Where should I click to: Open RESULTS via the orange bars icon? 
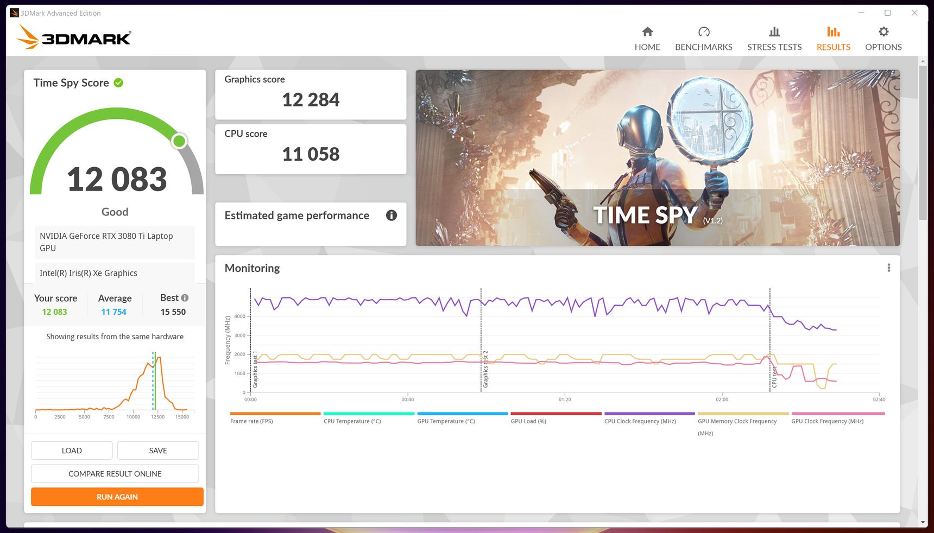(834, 31)
